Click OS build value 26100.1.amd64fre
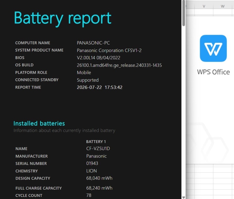This screenshot has height=199, width=234. 119,65
